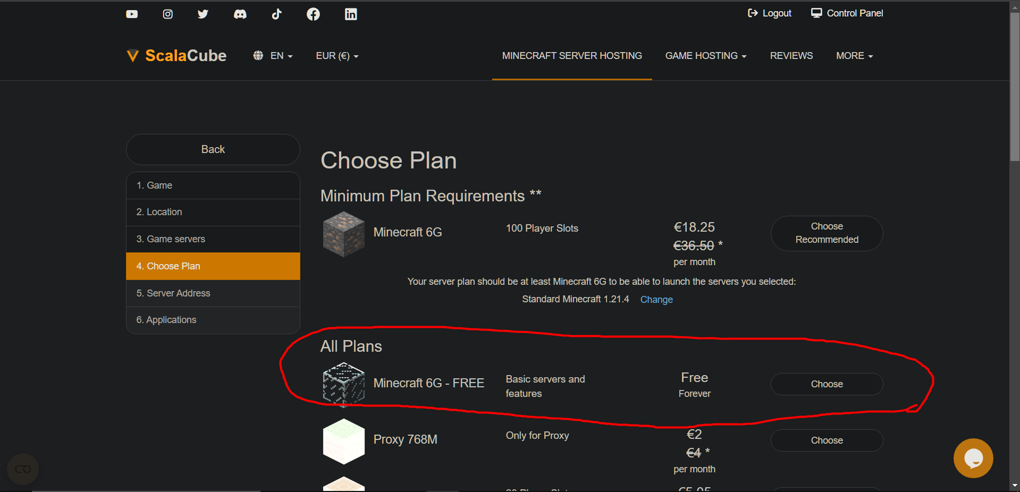
Task: Expand the EN language dropdown
Action: pos(273,56)
